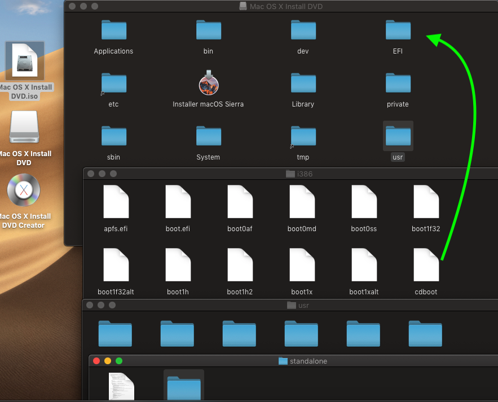Click the boot1f32 file
Screen dimensions: 498x402
point(426,202)
